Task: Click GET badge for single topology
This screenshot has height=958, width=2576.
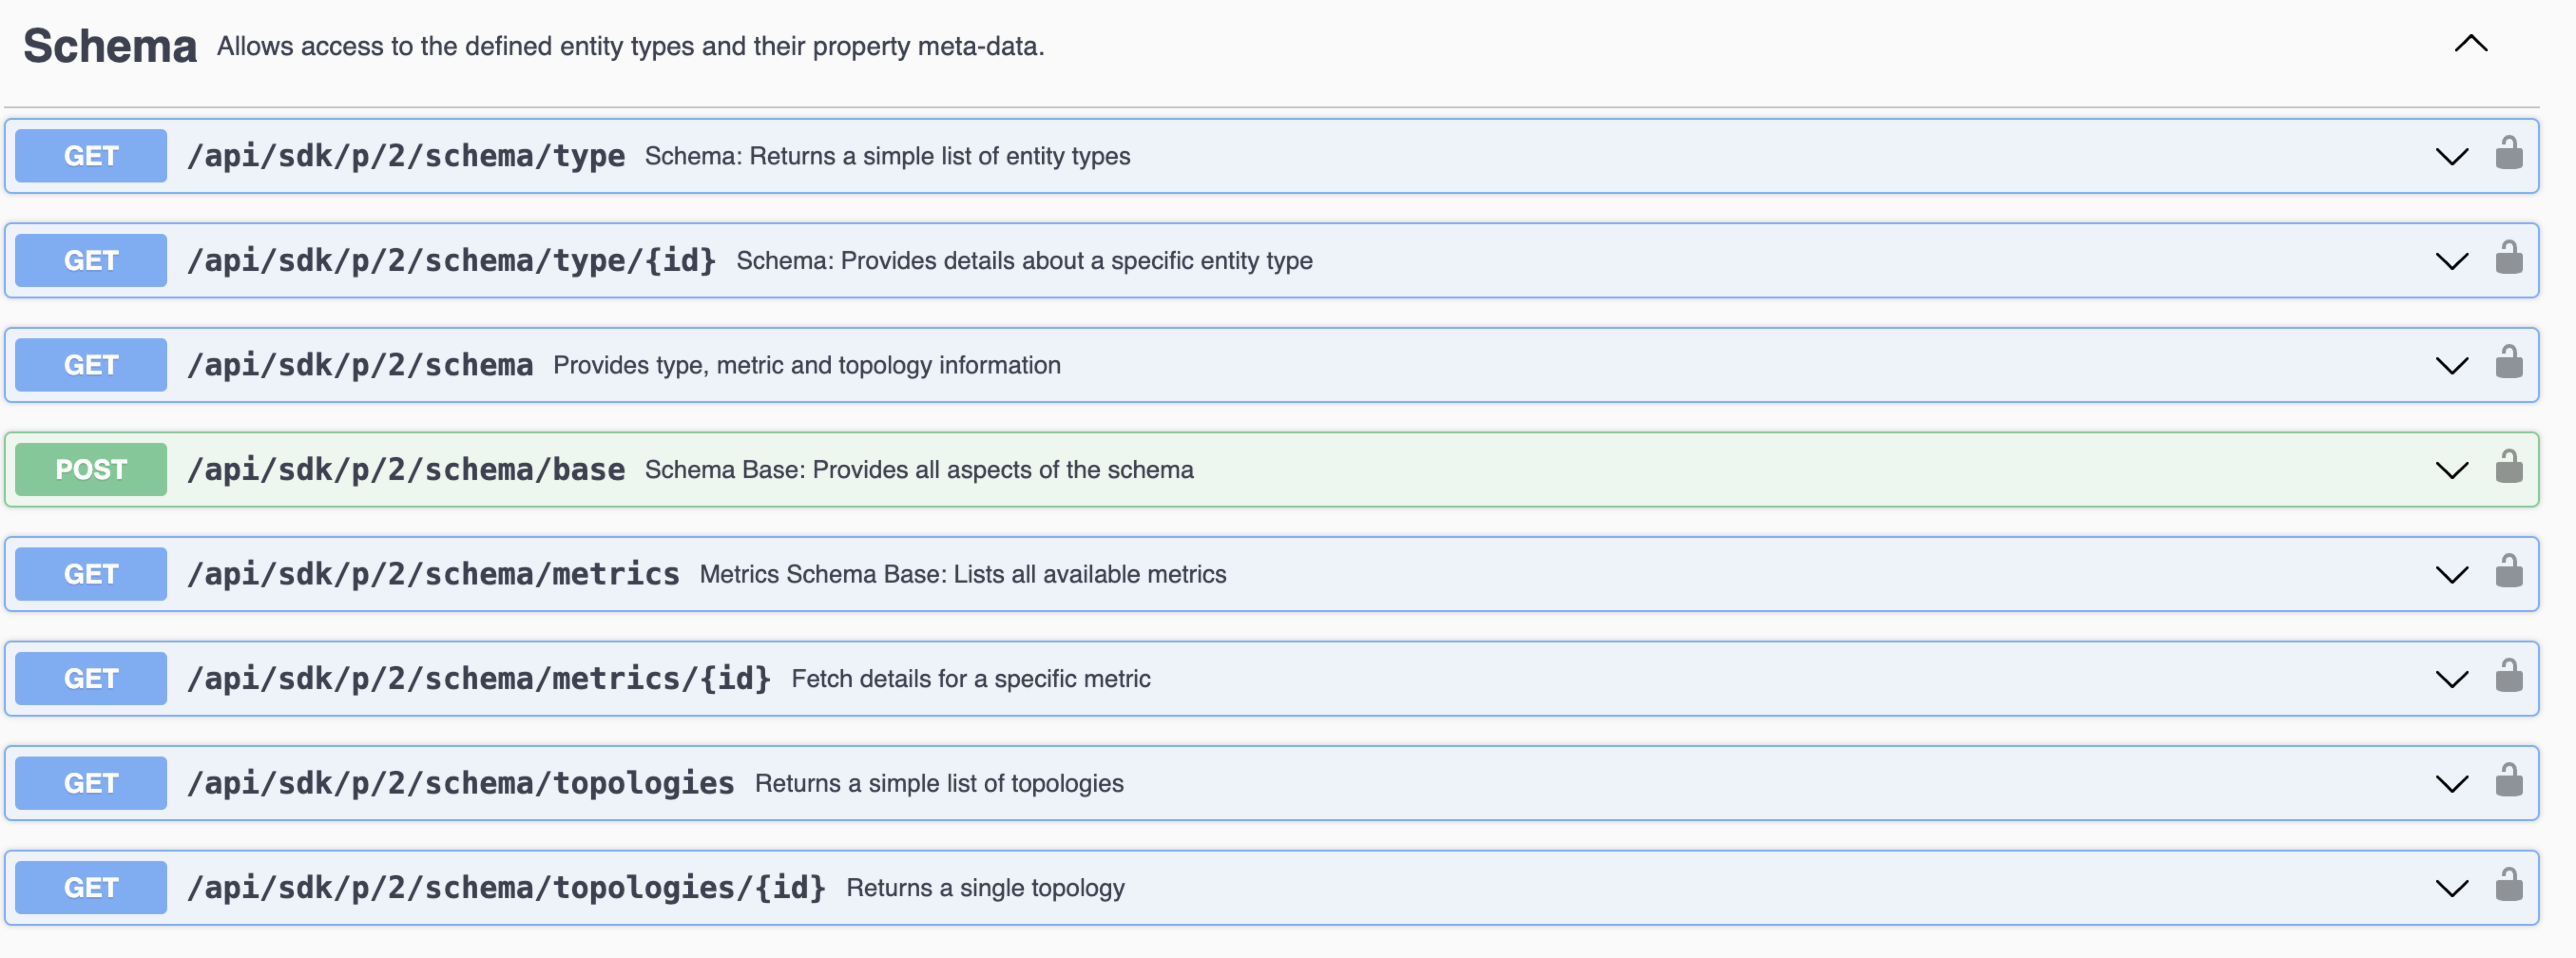Action: 91,887
